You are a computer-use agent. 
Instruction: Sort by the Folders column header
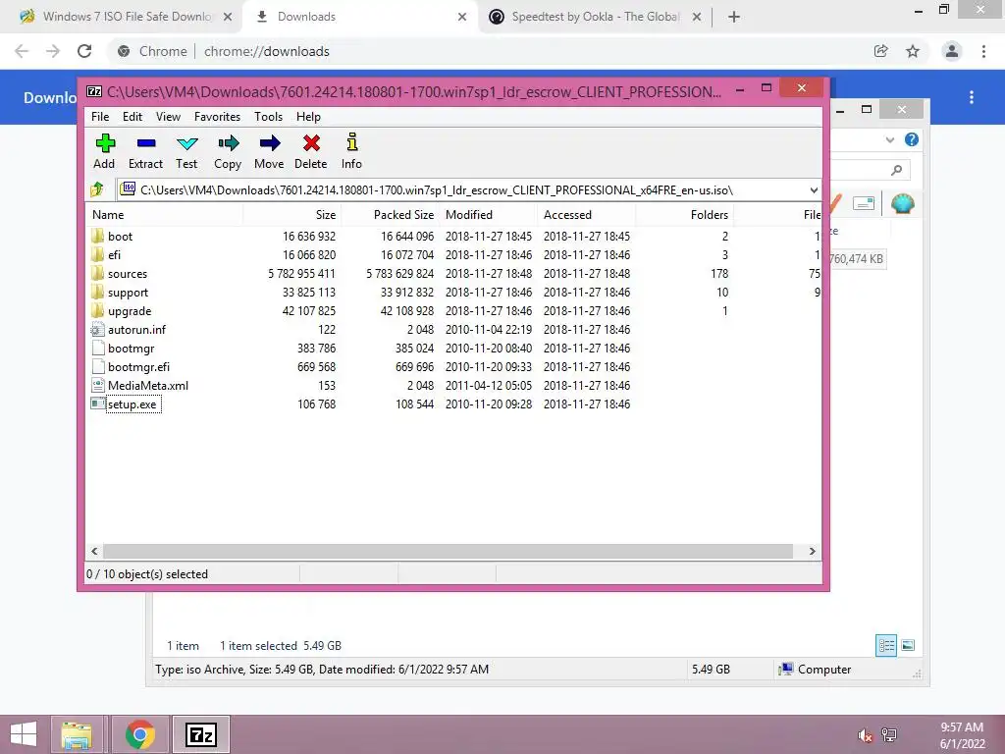(684, 215)
